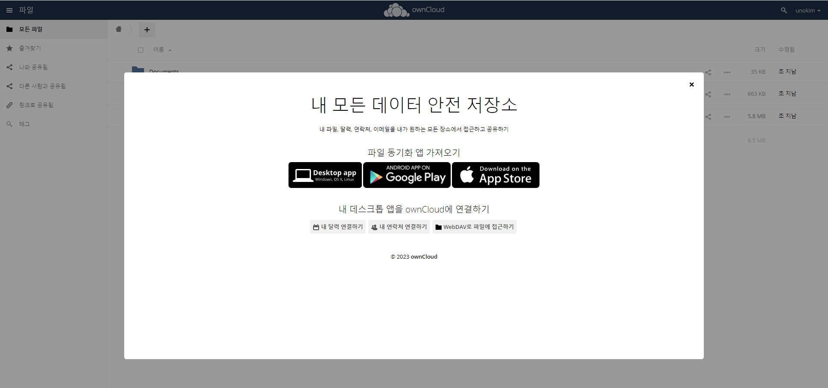Click the share icon in 663 KB row

coord(708,94)
